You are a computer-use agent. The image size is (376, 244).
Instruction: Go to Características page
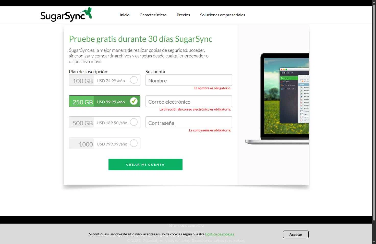coord(153,15)
